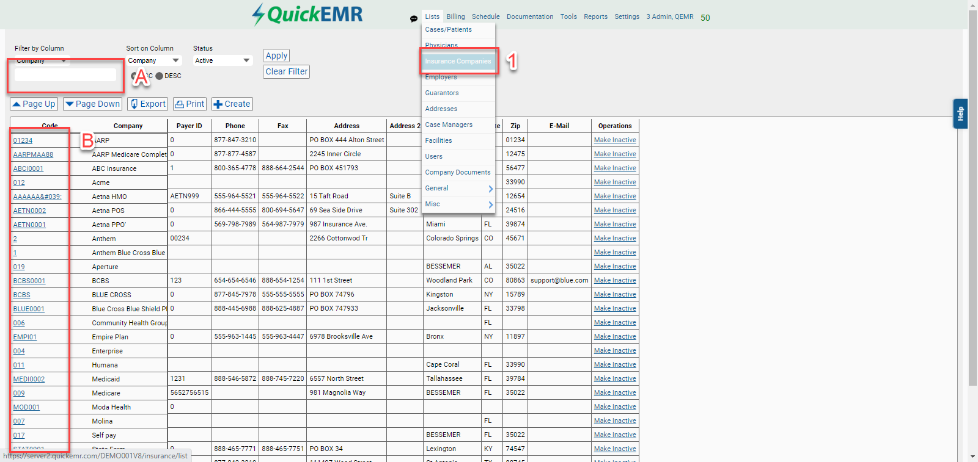This screenshot has height=462, width=978.
Task: Click the 3 Admin, QEMR user menu
Action: (670, 16)
